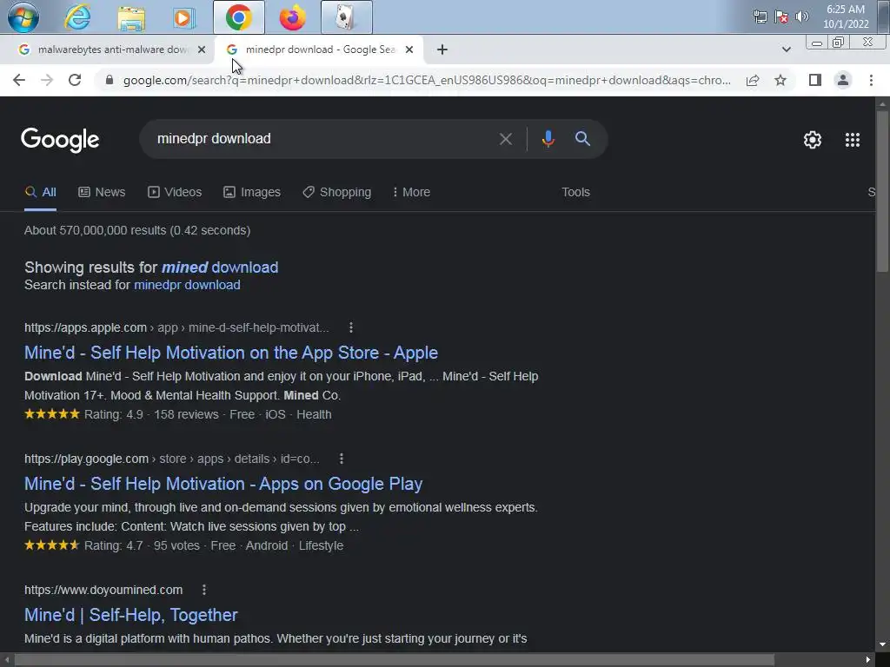Launch Internet Explorer from the taskbar
This screenshot has height=667, width=890.
click(77, 17)
